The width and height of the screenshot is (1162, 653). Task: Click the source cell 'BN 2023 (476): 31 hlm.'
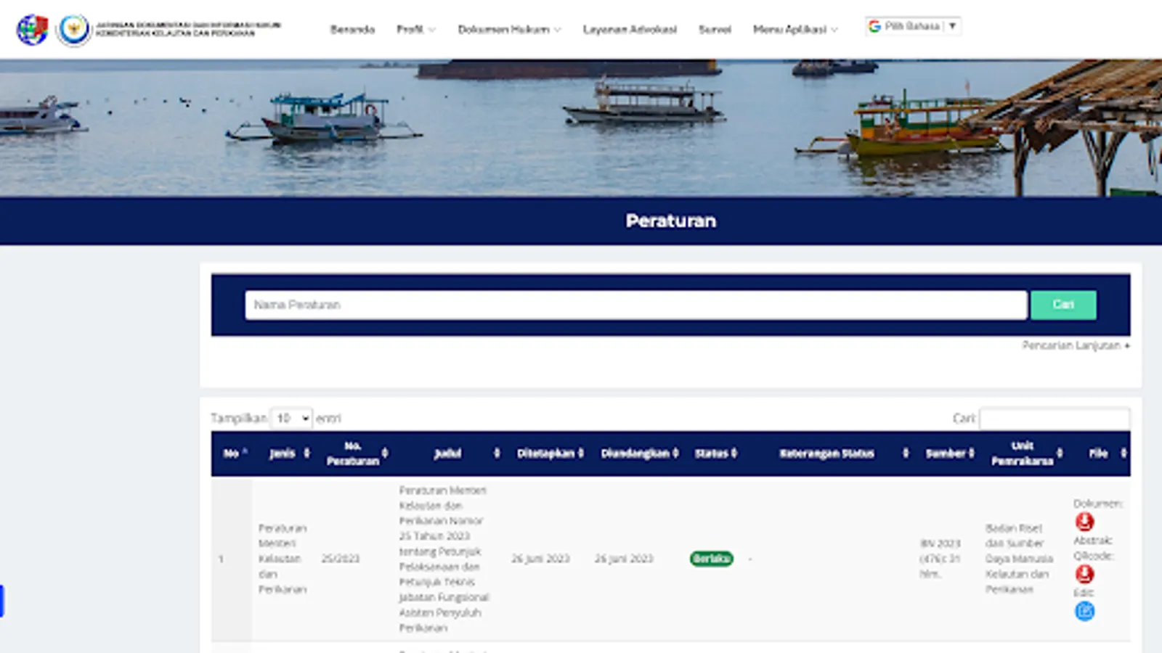940,559
